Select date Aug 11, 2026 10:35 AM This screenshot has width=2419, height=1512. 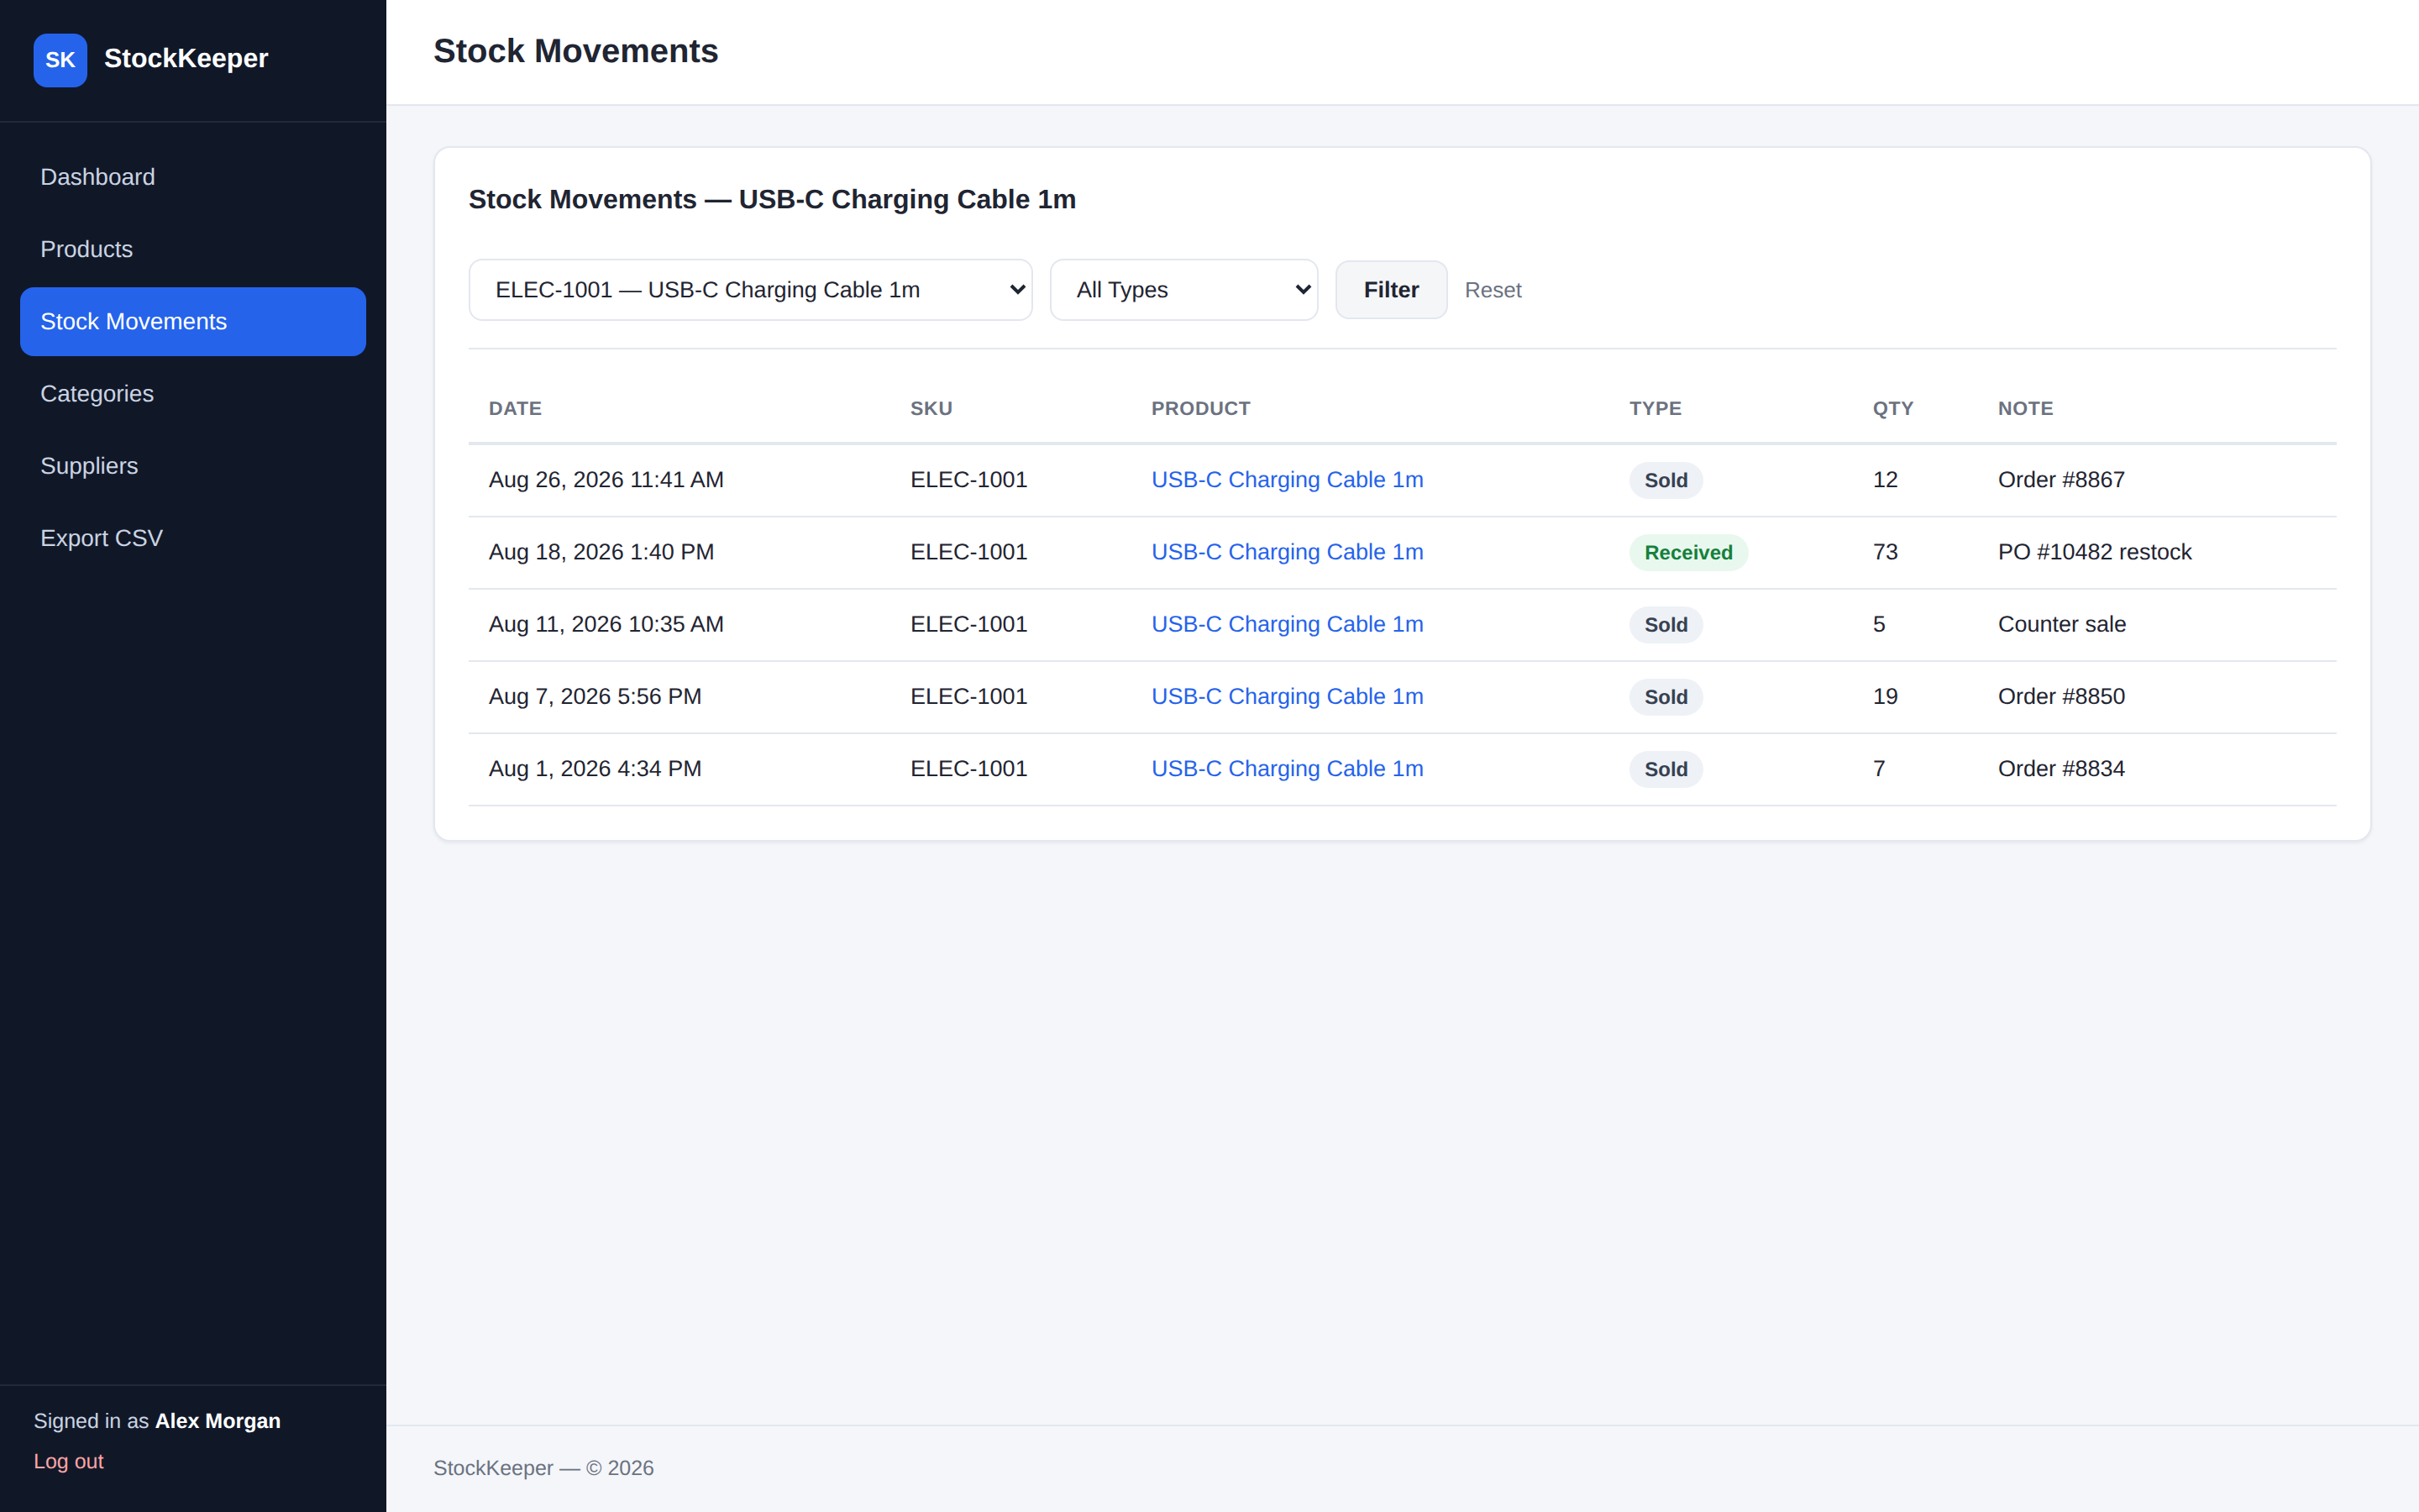[606, 624]
